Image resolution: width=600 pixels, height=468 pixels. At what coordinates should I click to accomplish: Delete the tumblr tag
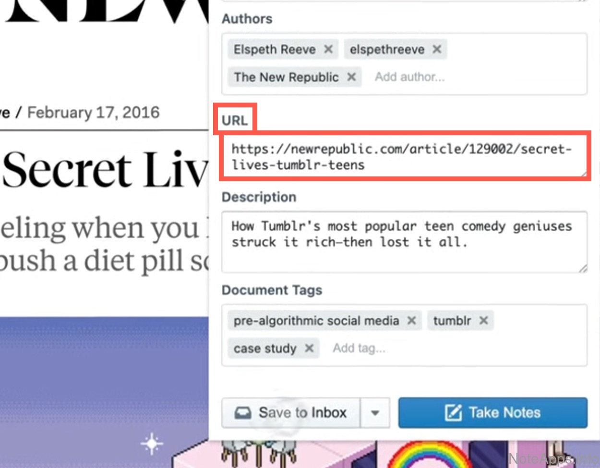(x=483, y=320)
